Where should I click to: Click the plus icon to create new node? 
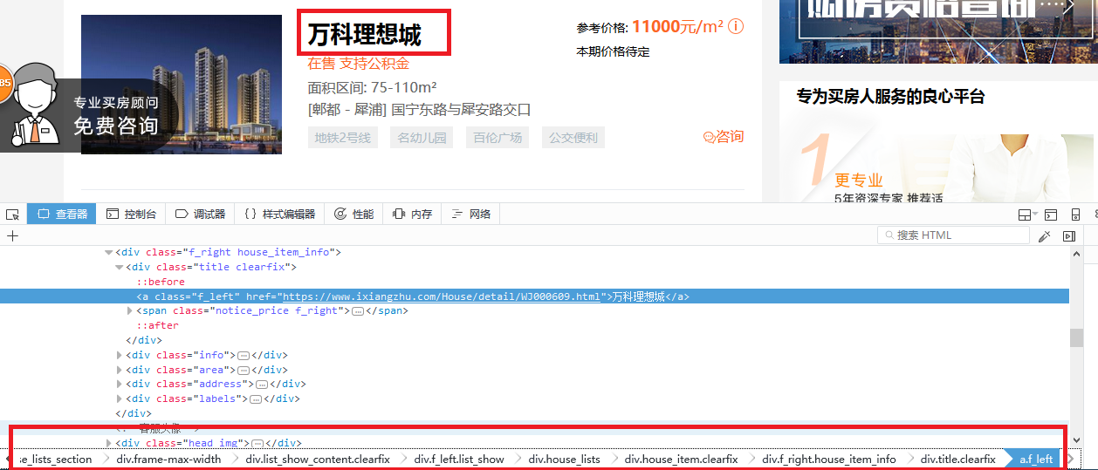pyautogui.click(x=12, y=235)
